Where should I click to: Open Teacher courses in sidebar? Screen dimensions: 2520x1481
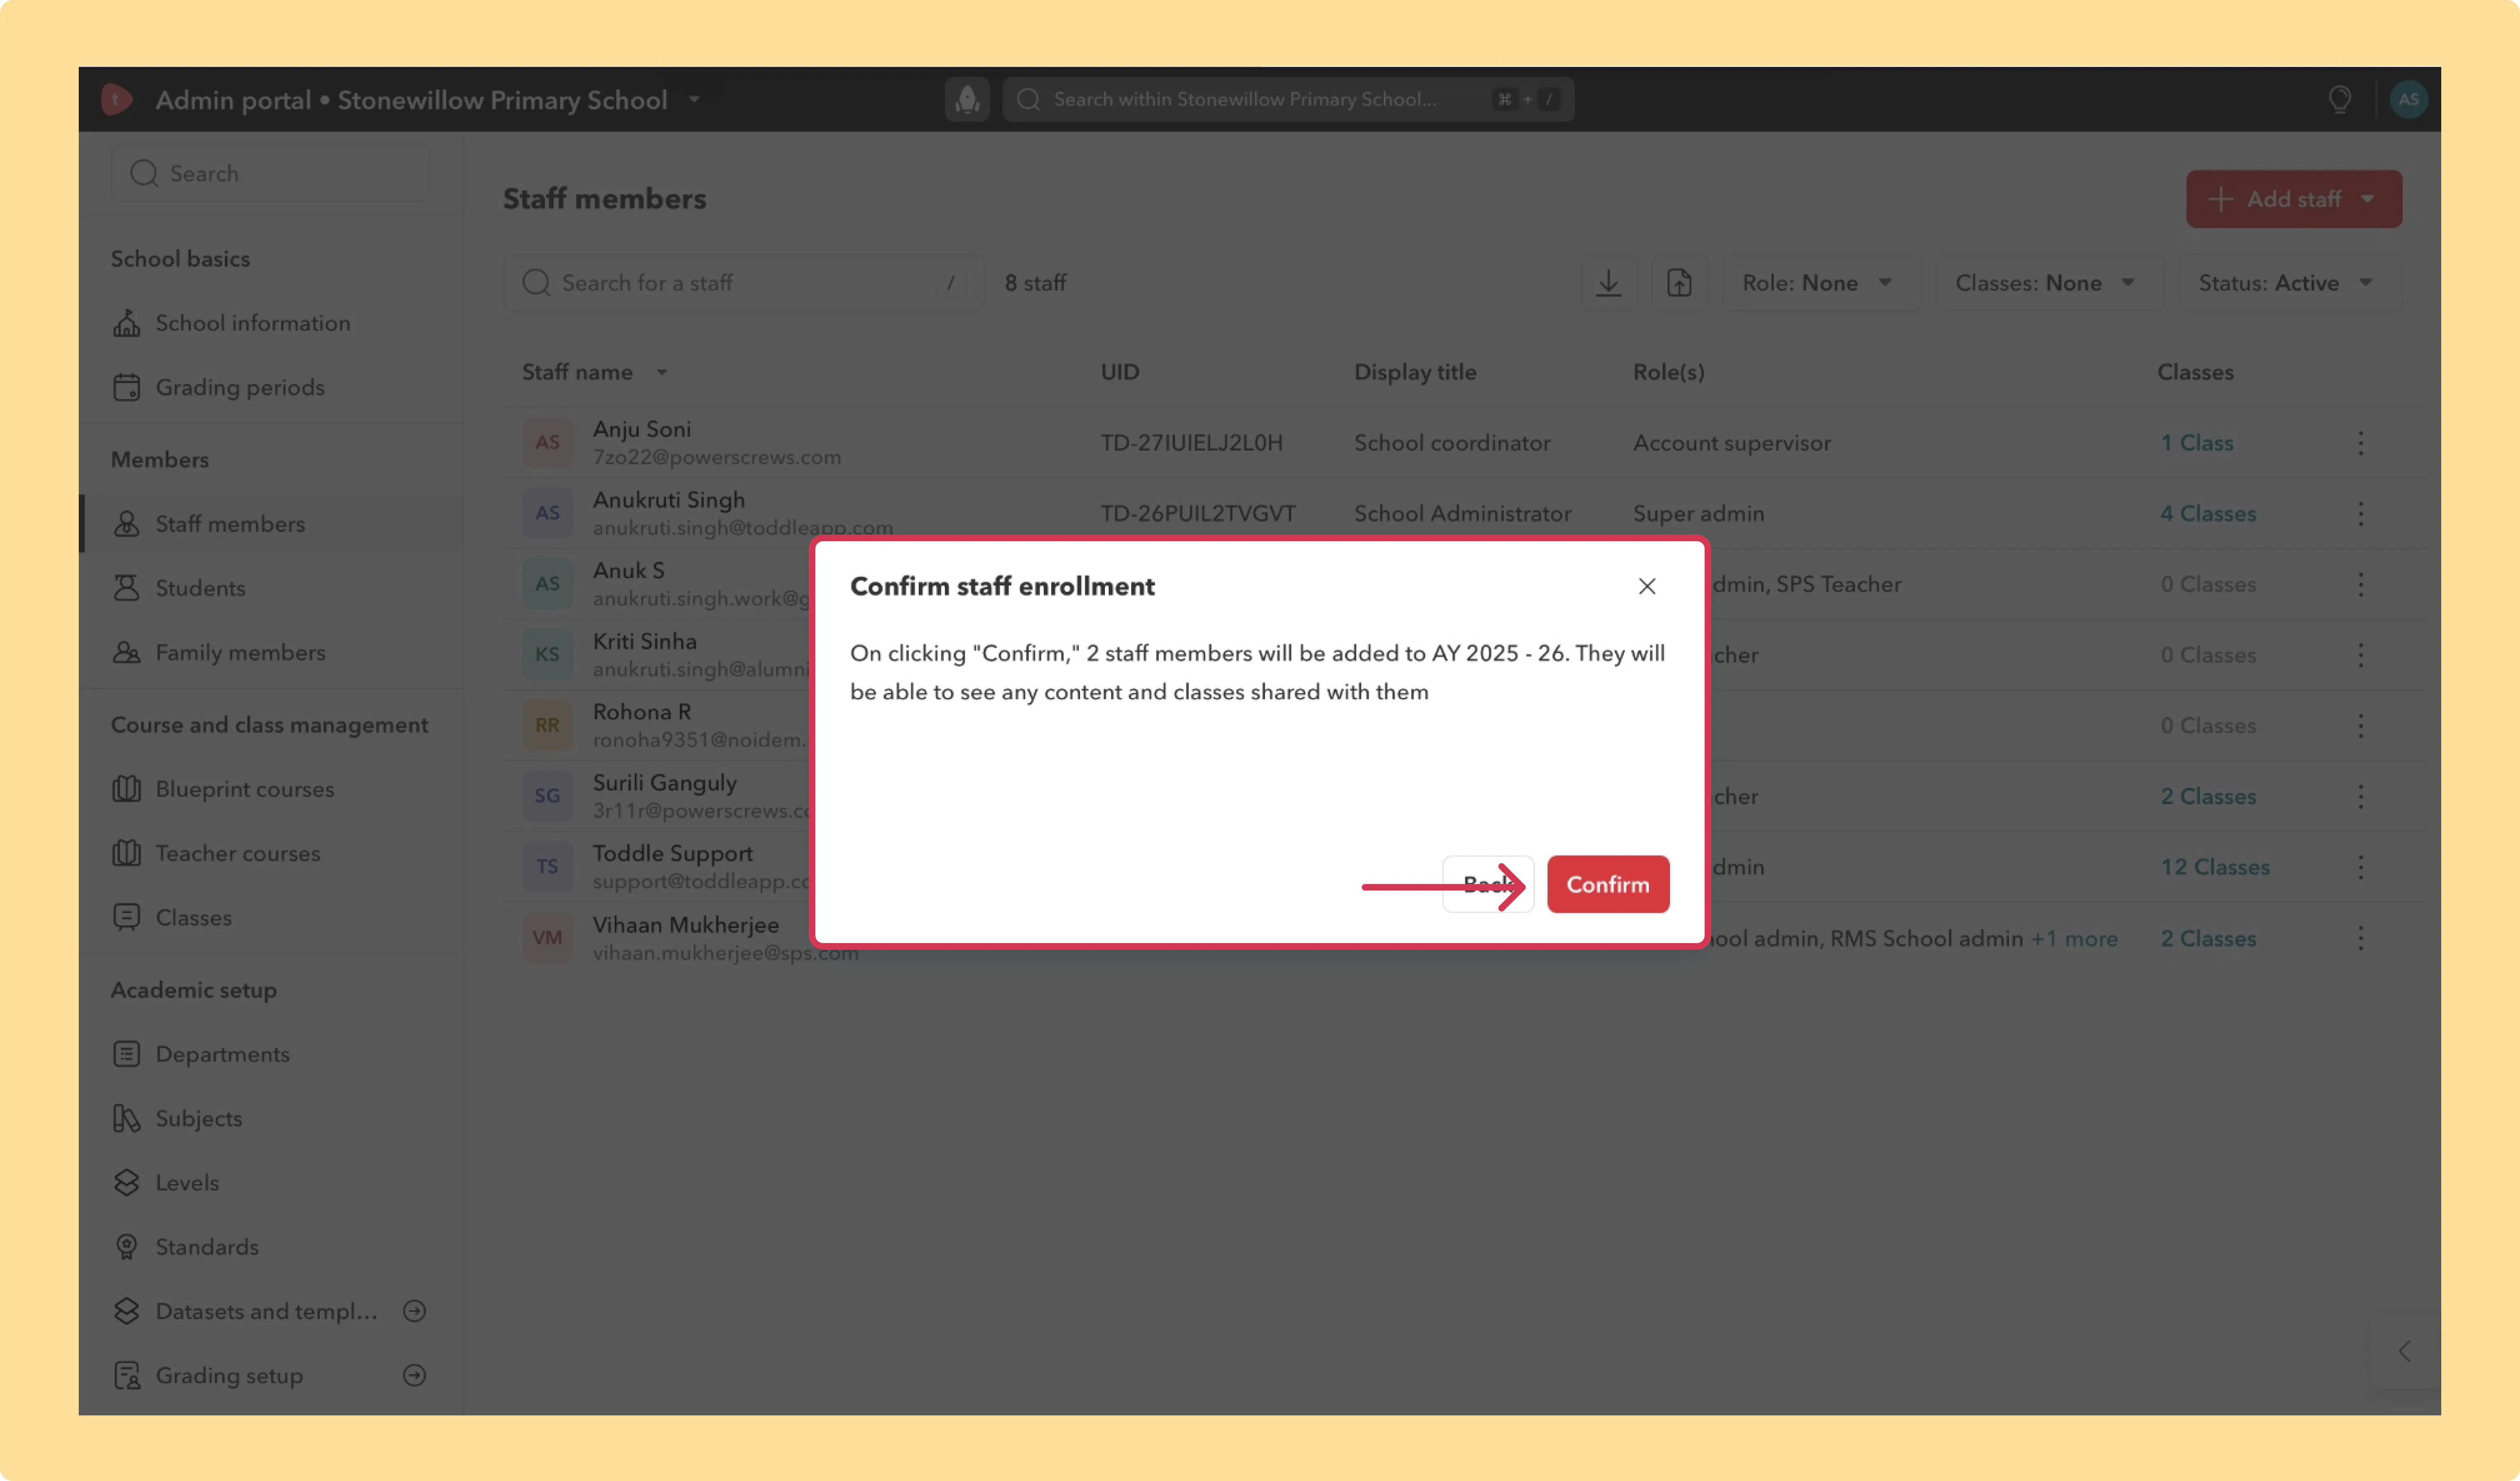tap(272, 853)
